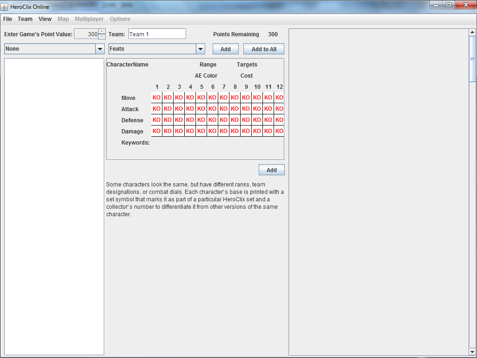This screenshot has height=358, width=477.
Task: Click the Damage row label
Action: click(x=132, y=131)
